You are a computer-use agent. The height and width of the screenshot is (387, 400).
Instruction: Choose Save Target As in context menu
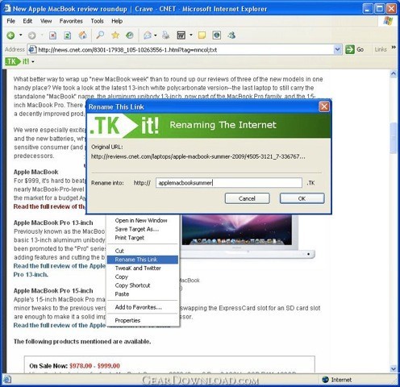[143, 229]
